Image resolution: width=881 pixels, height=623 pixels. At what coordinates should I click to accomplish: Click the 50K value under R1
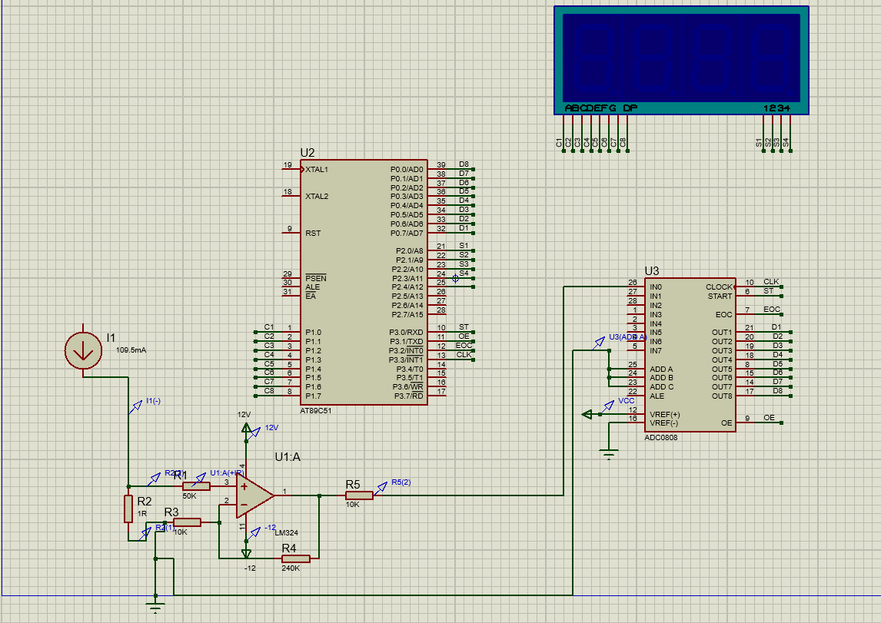point(189,496)
